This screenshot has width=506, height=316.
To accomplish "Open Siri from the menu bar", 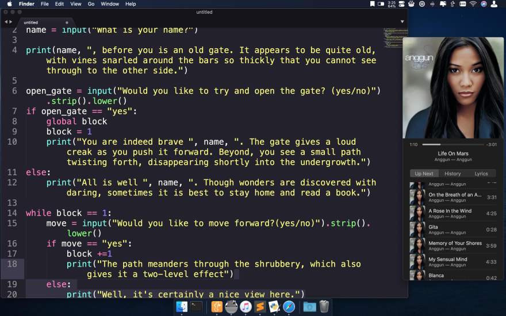I will point(484,4).
